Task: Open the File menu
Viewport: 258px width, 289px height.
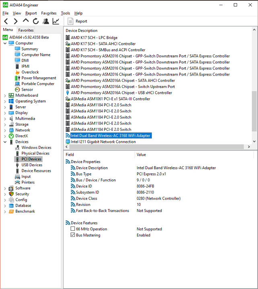Action: (6, 13)
